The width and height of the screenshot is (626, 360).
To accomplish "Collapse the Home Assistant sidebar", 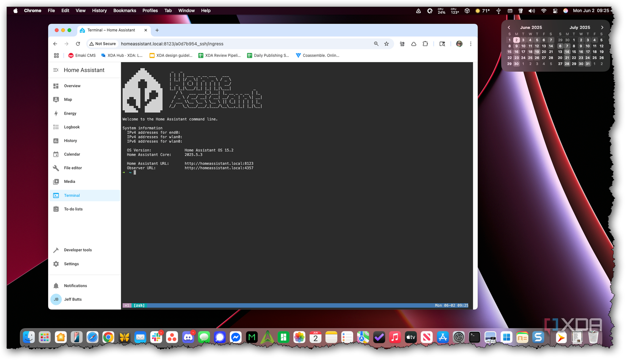I will [x=55, y=70].
